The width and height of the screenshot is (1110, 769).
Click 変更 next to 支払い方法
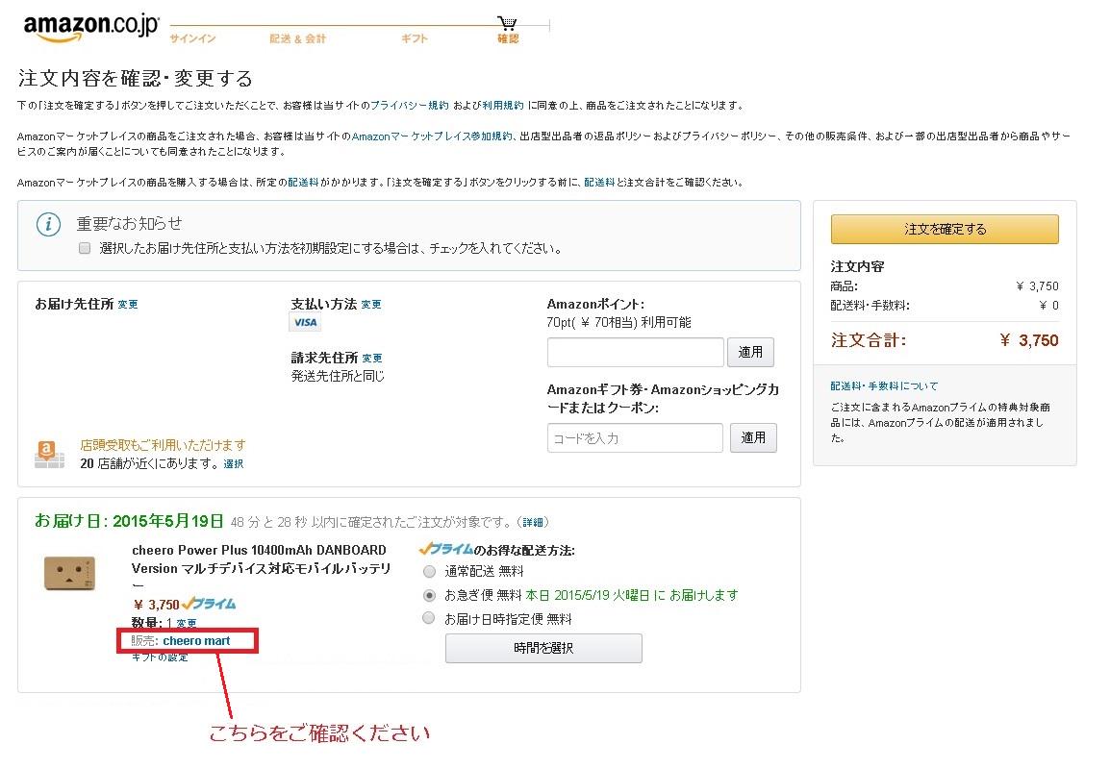click(x=371, y=304)
